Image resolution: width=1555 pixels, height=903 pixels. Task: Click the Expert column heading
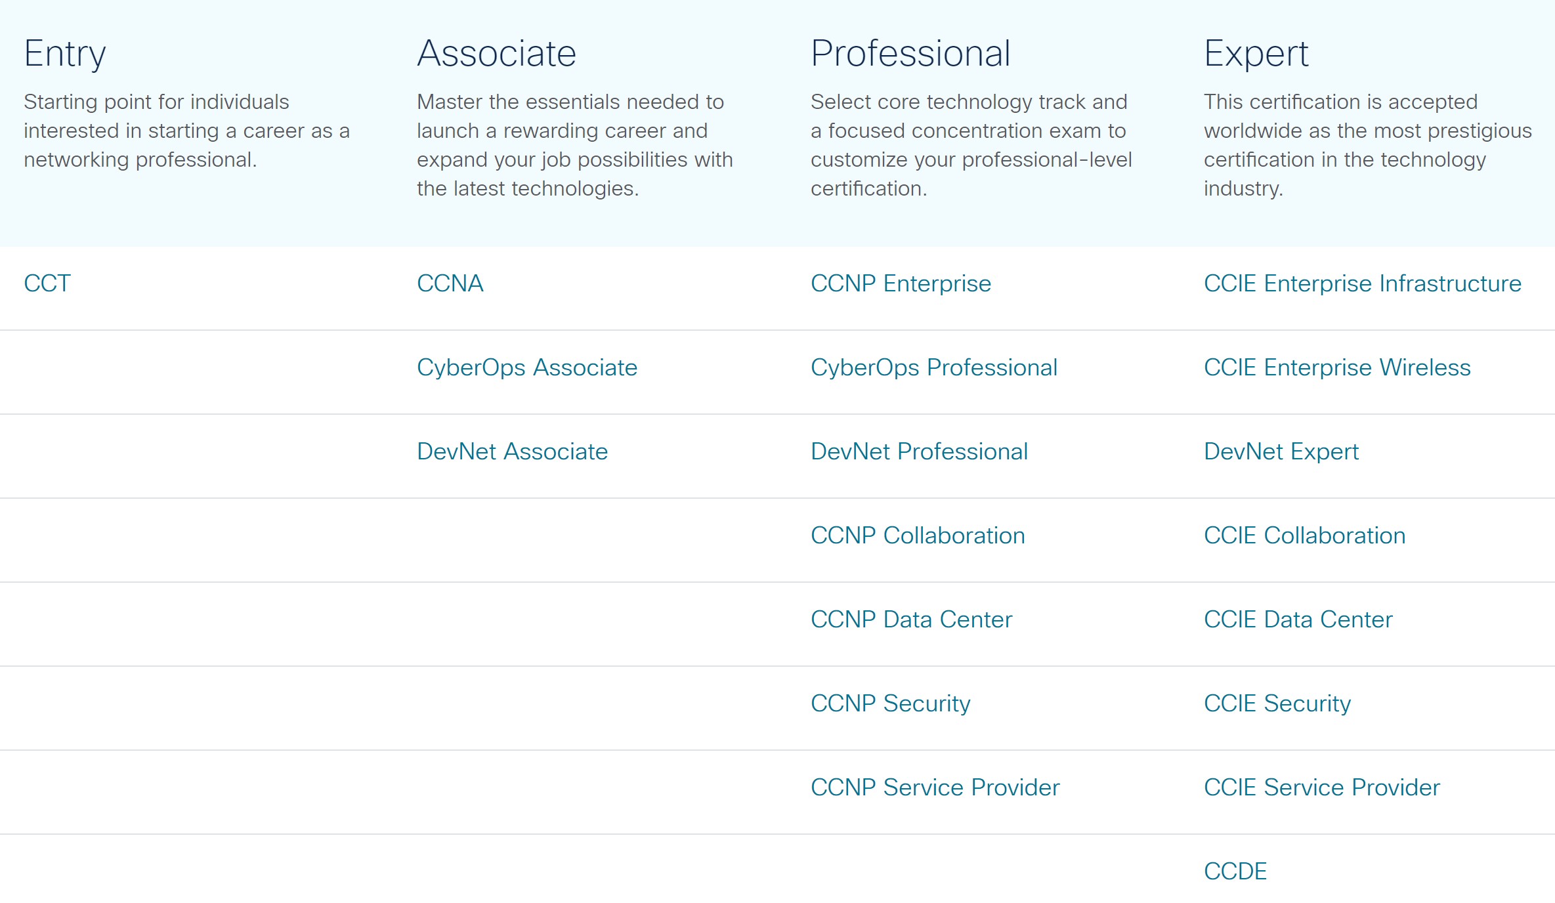1256,54
